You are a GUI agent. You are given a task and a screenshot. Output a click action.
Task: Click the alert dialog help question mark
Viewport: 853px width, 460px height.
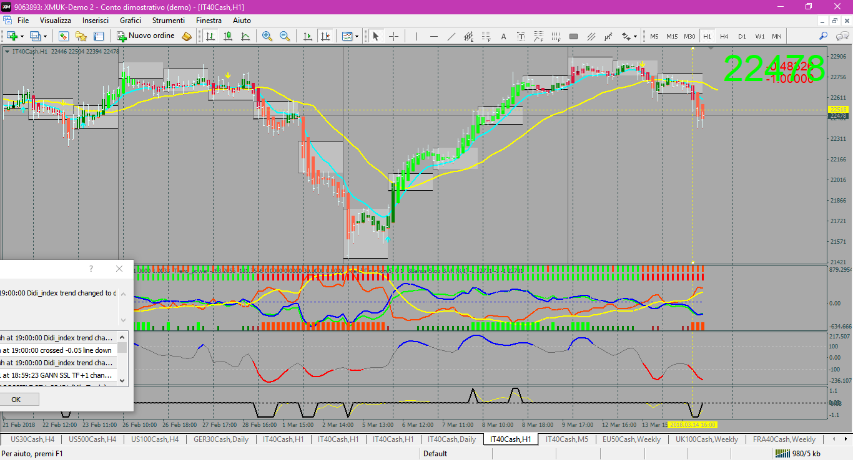click(91, 269)
